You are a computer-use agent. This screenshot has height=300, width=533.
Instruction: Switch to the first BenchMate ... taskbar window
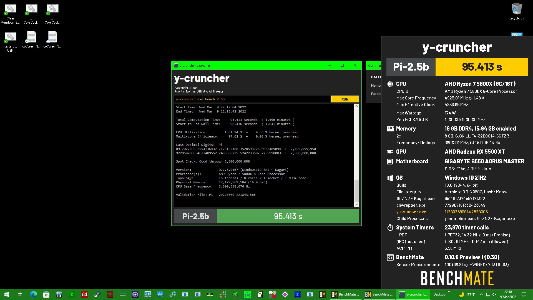tap(346, 294)
